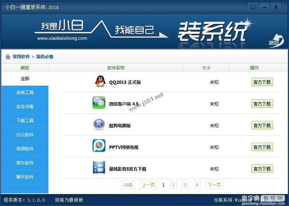289x206 pixels.
Task: Click 程序版本: 3.1.0.0 in status bar
Action: [x=24, y=200]
